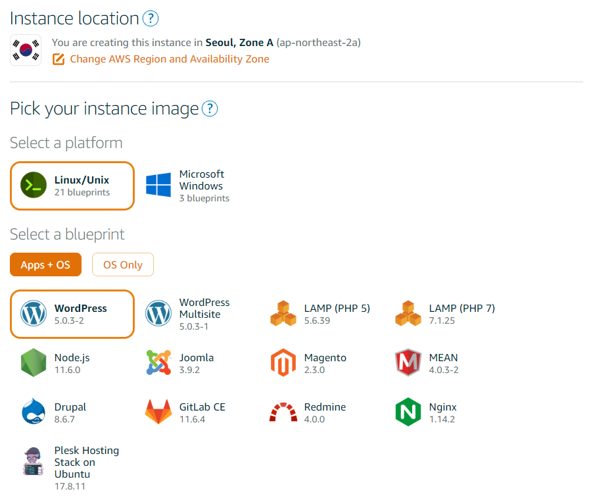Click the Nginx N icon
593x502 pixels.
(408, 412)
